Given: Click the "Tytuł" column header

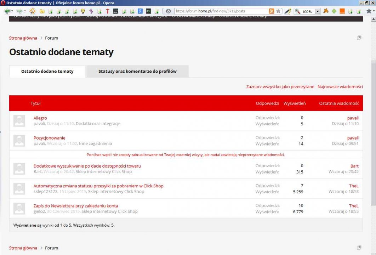Looking at the screenshot, I should coord(35,103).
